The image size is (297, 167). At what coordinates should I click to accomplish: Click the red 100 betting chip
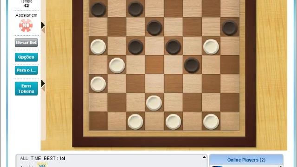click(x=26, y=26)
